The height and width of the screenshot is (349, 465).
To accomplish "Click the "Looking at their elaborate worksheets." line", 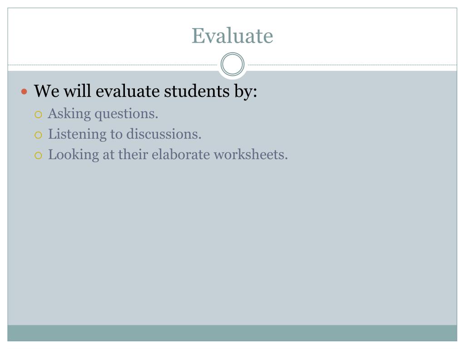I will (x=168, y=155).
